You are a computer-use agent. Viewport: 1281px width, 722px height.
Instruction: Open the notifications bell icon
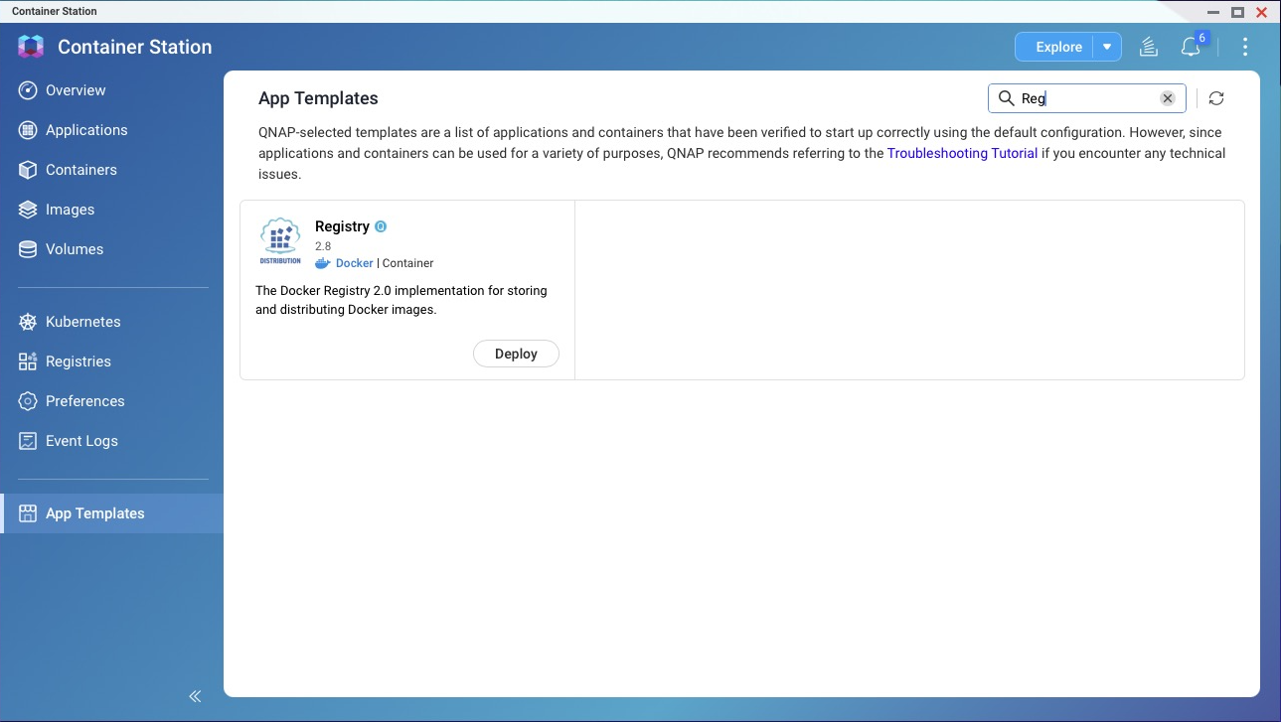pyautogui.click(x=1191, y=47)
